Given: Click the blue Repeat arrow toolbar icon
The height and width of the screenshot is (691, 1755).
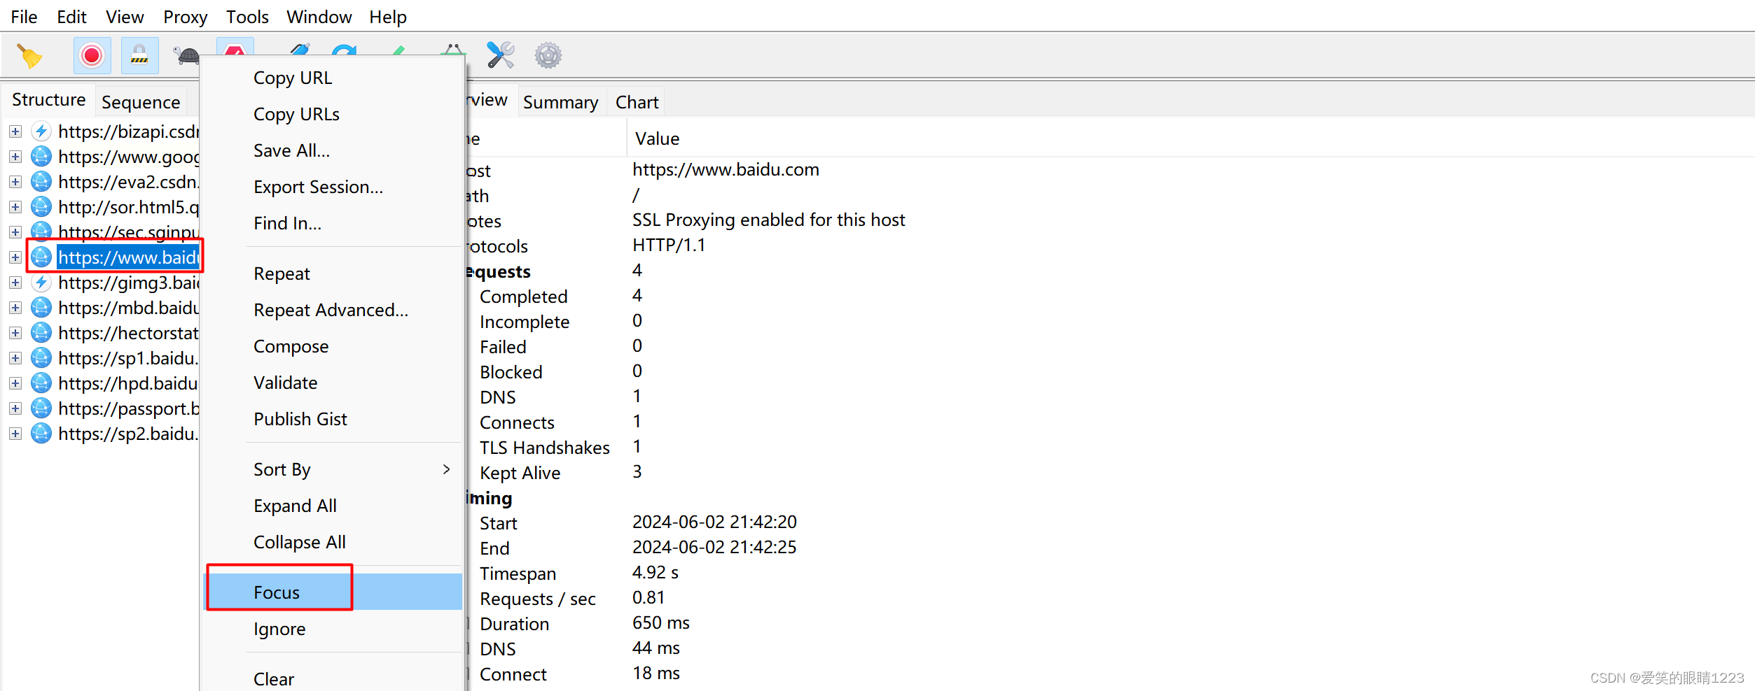Looking at the screenshot, I should pos(345,50).
